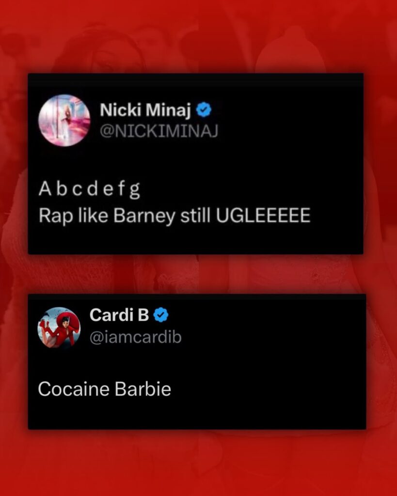Click the Nicki Minaj display name

pos(145,110)
